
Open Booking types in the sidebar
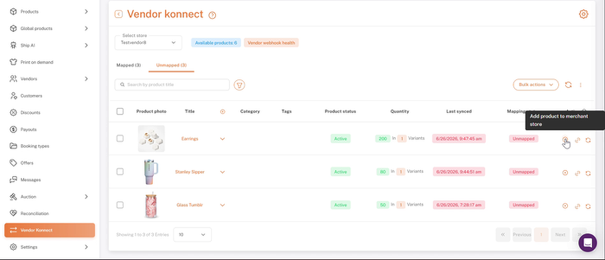35,146
